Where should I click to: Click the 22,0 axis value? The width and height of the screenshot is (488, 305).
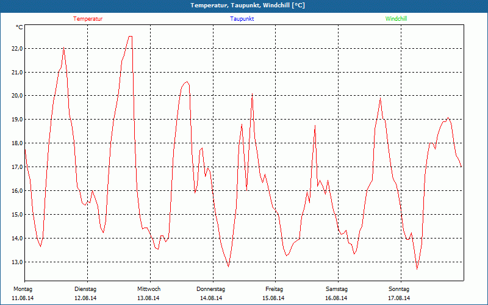(18, 49)
